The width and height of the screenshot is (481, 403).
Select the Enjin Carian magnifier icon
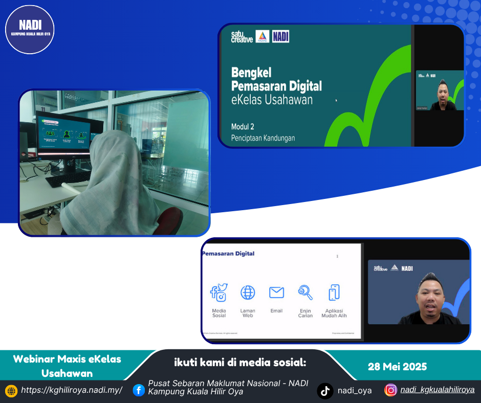click(305, 293)
